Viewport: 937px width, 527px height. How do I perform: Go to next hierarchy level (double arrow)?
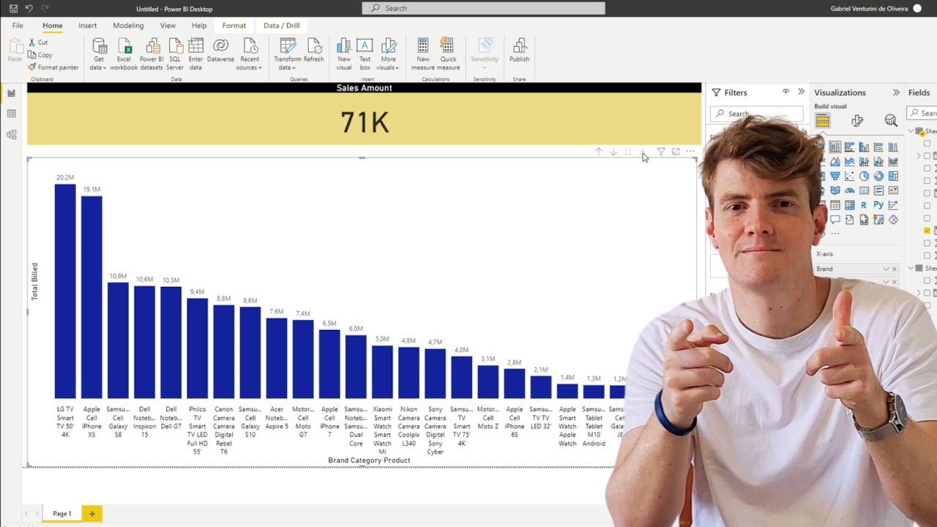click(x=627, y=152)
